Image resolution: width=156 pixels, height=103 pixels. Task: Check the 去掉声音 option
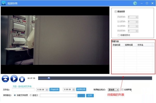pos(122,90)
